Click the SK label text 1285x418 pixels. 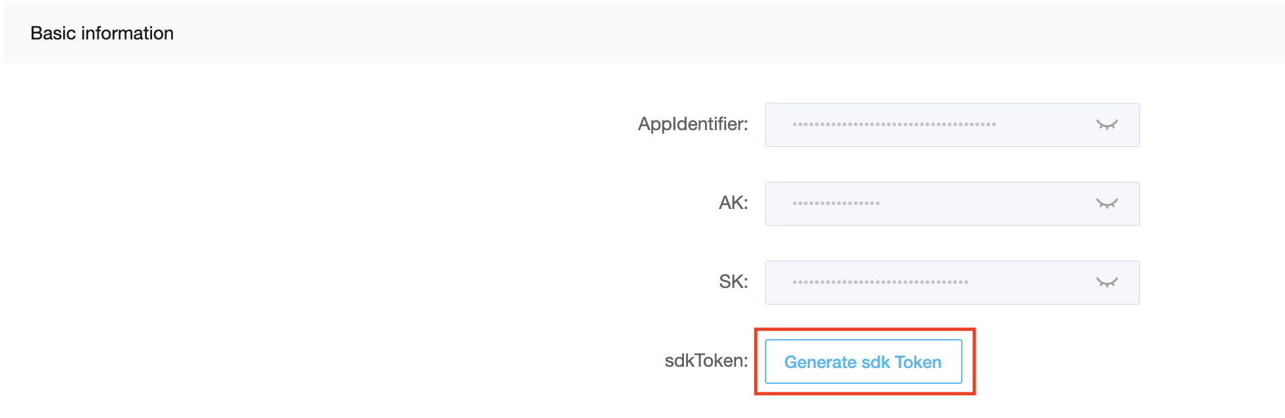pyautogui.click(x=733, y=281)
